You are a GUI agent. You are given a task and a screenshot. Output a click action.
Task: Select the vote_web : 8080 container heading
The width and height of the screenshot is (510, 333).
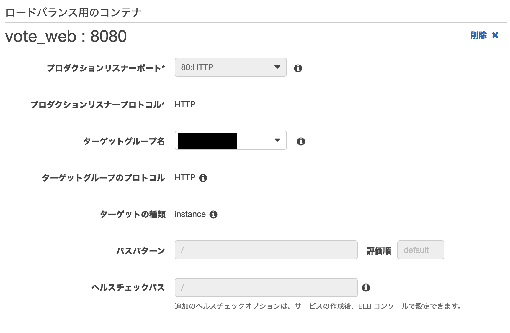pyautogui.click(x=66, y=36)
